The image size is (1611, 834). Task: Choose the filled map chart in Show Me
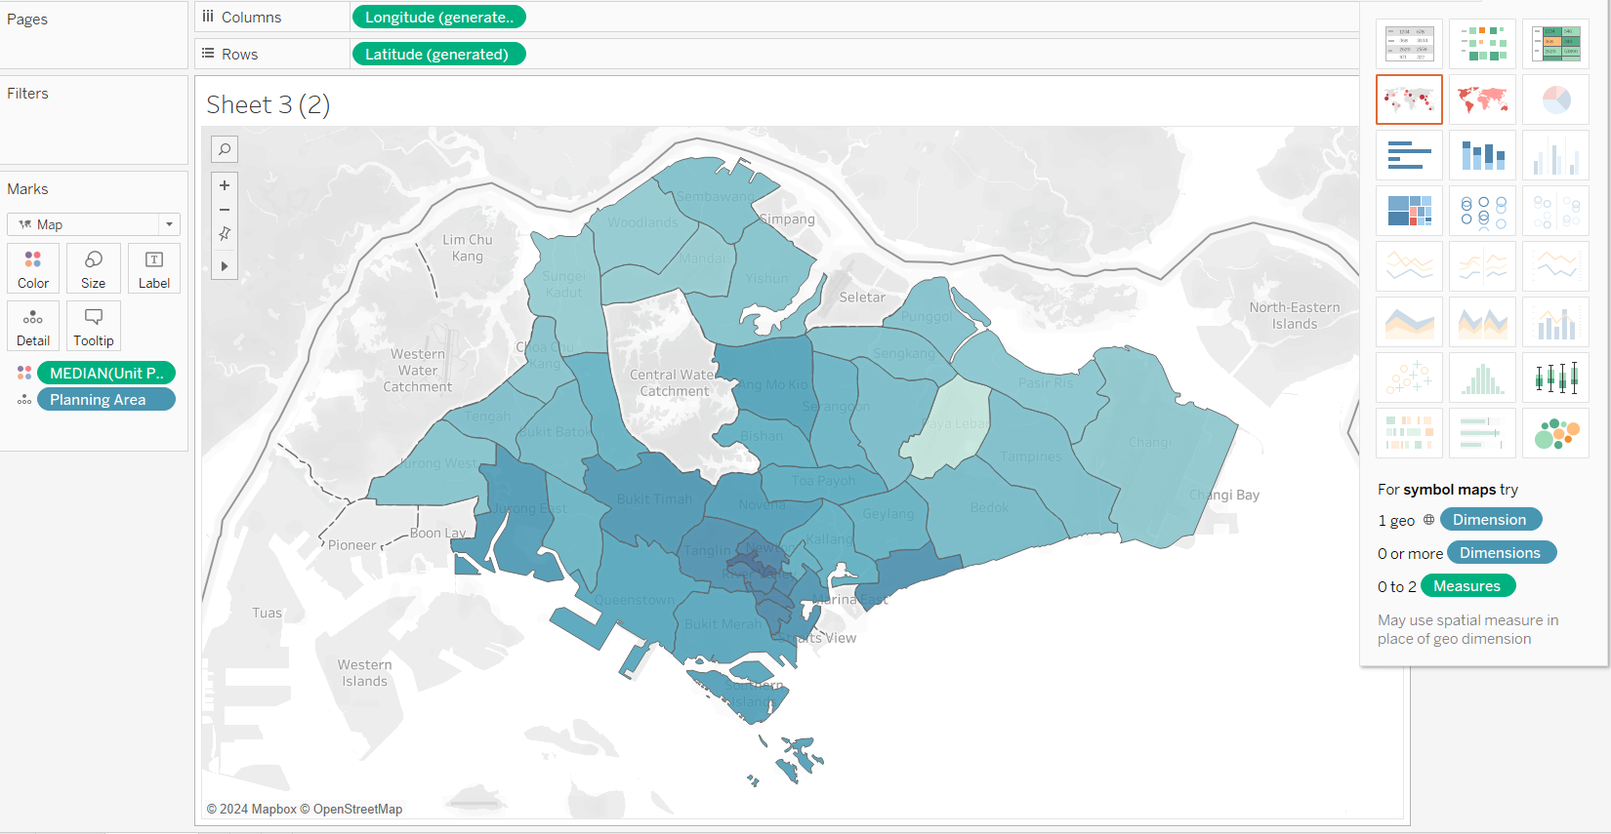point(1482,99)
